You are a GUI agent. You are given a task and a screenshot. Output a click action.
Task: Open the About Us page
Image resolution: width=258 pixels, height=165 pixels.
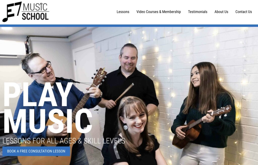pyautogui.click(x=221, y=12)
